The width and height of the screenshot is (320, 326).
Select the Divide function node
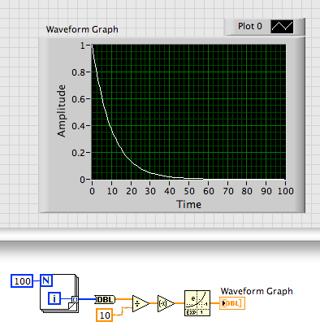[141, 303]
